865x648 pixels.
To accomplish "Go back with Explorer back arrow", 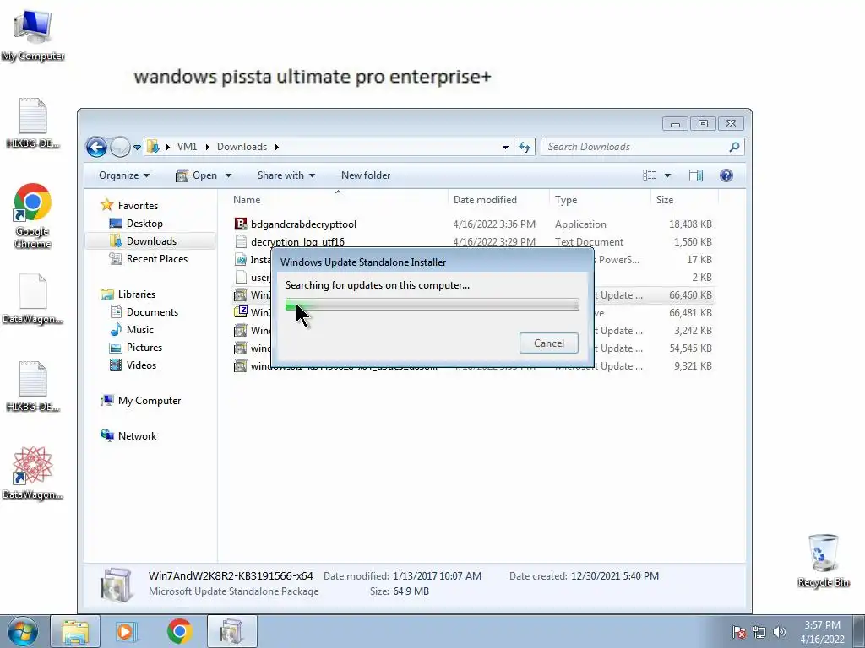I will (x=96, y=147).
